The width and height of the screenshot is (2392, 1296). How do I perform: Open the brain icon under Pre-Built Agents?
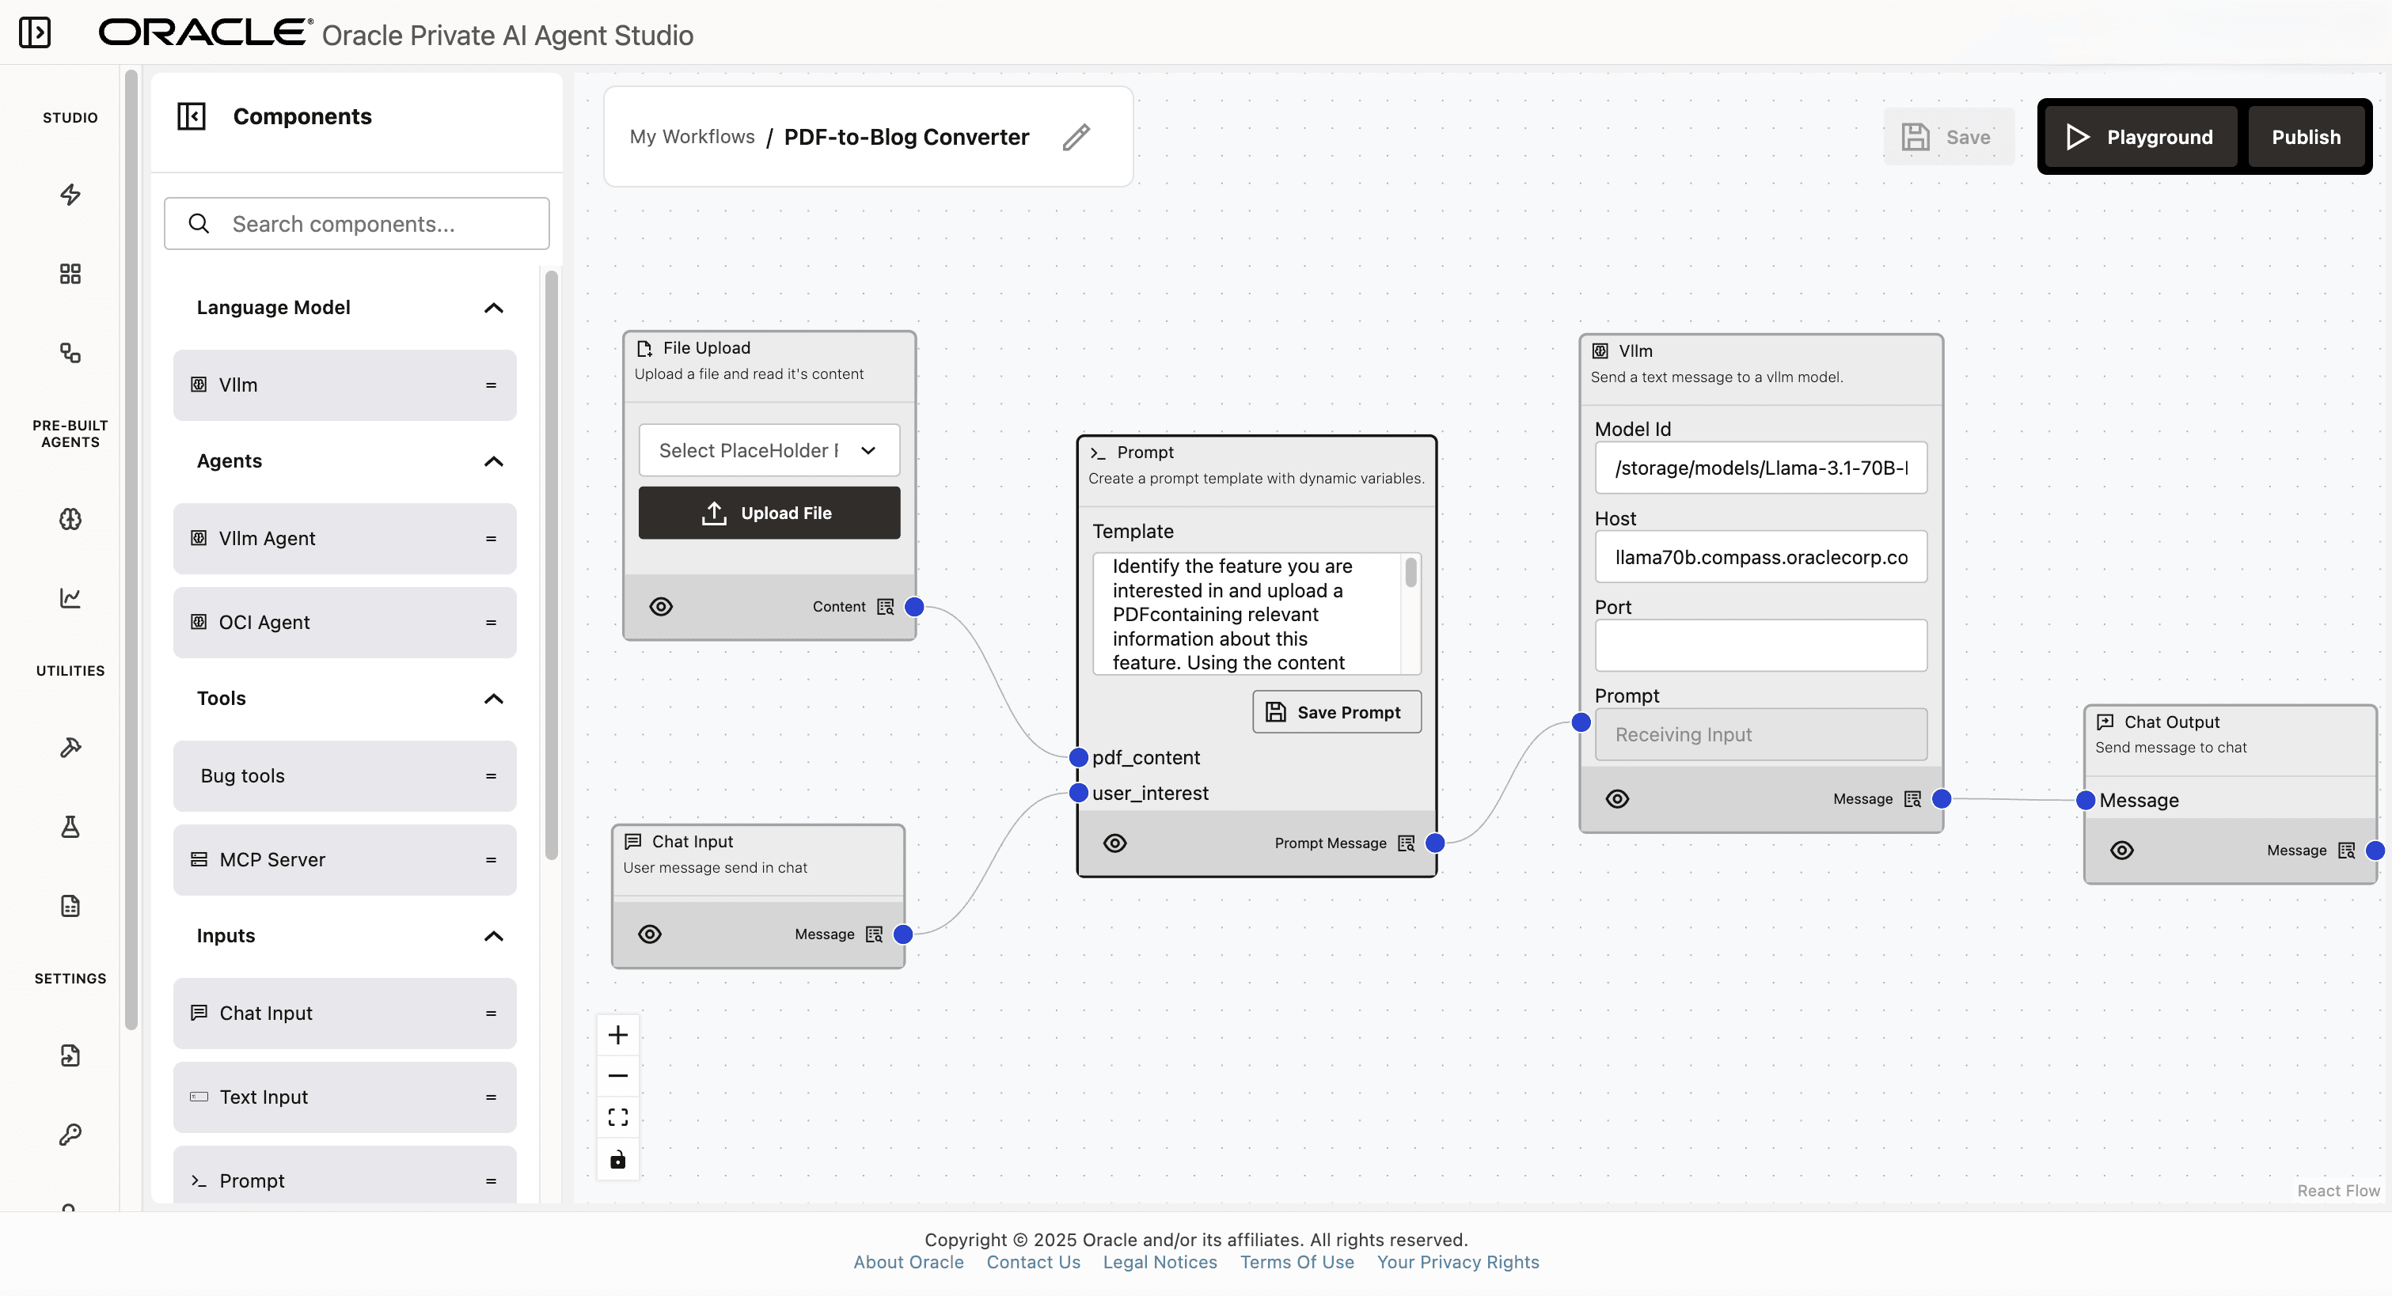(x=70, y=519)
